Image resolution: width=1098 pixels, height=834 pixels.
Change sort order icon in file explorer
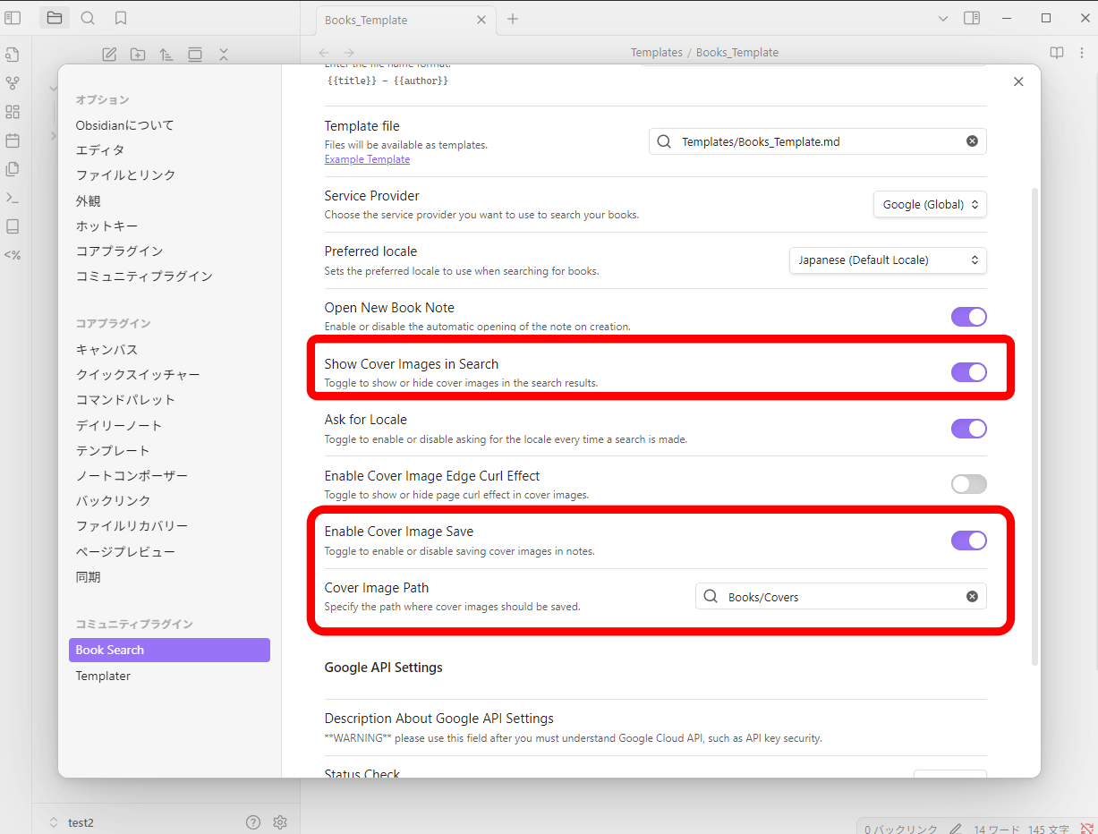point(166,55)
